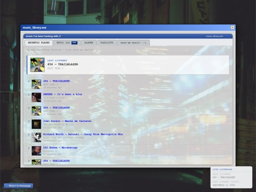Viewport: 256px width, 192px height.
Task: Click João Donato album thumbnail
Action: click(37, 124)
